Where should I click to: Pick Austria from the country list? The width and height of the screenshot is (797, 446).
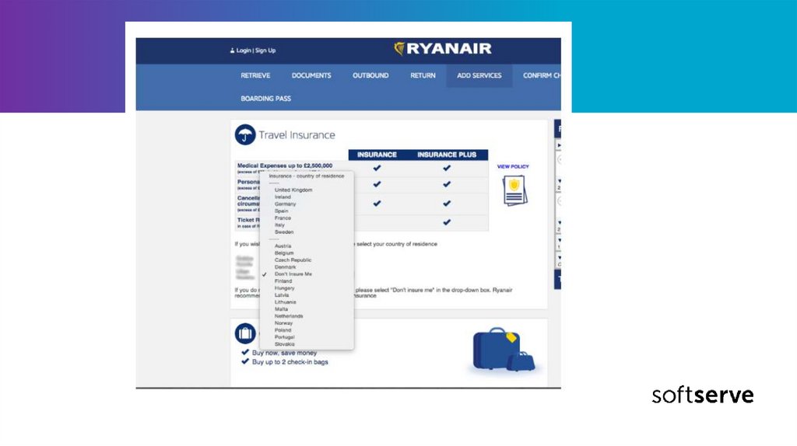(283, 246)
